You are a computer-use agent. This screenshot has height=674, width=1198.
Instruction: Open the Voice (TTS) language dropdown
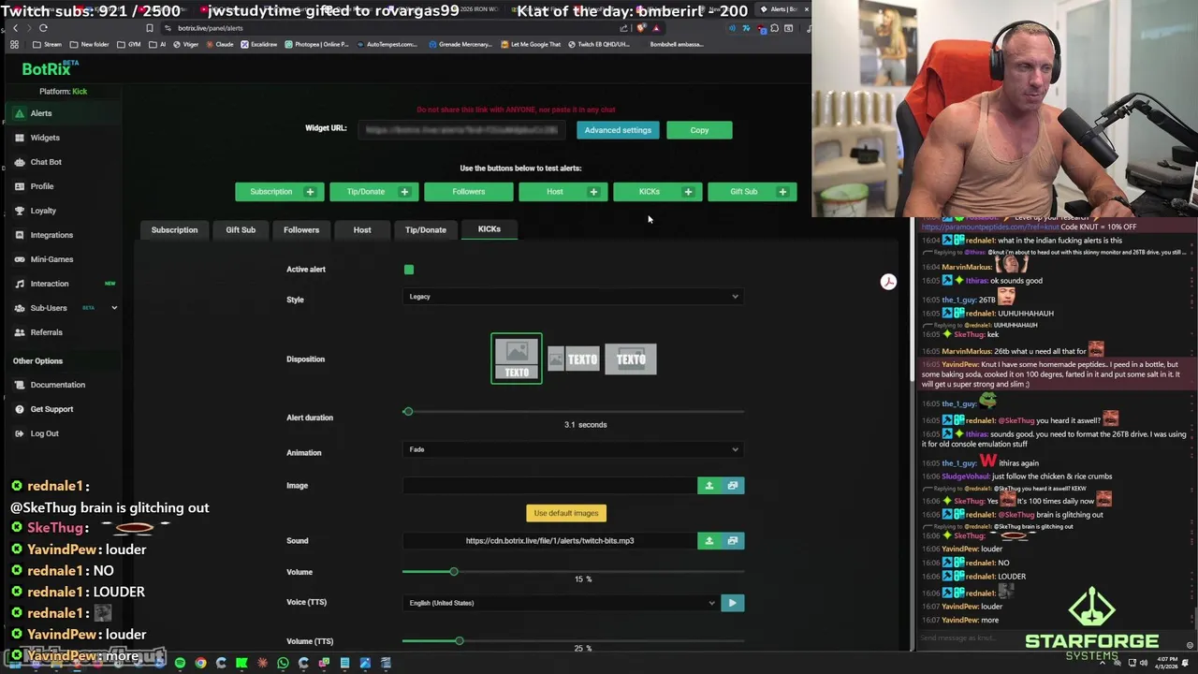click(562, 603)
